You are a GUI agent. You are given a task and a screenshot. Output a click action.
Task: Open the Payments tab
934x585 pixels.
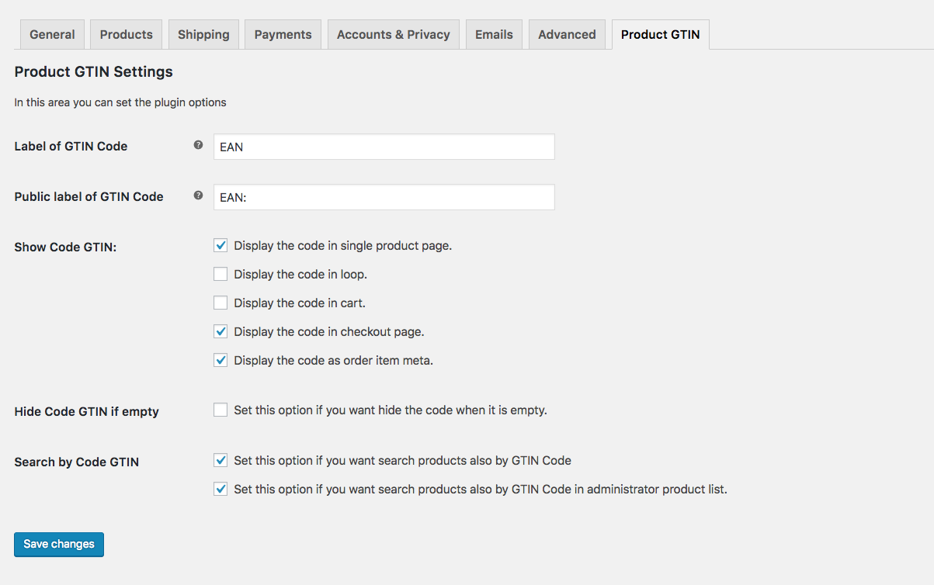pyautogui.click(x=283, y=35)
